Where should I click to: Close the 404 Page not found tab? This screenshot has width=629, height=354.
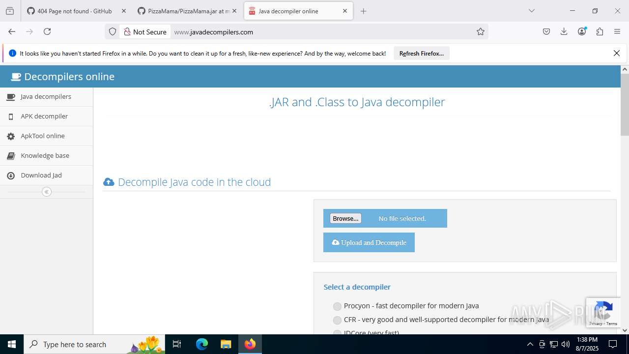(124, 11)
